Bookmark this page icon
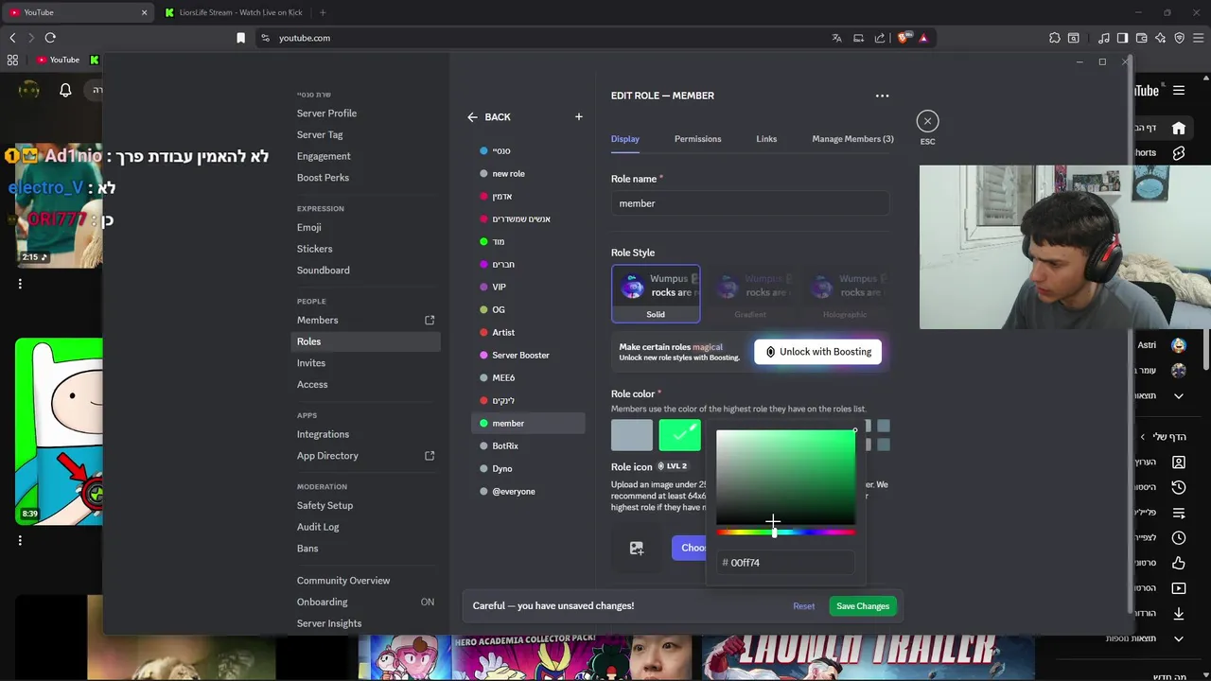1211x681 pixels. tap(240, 38)
